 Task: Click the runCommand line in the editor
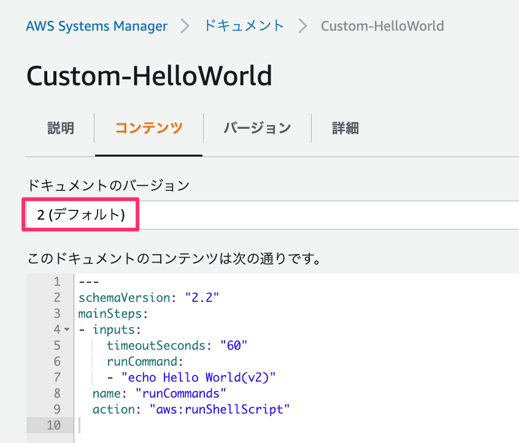click(x=145, y=361)
